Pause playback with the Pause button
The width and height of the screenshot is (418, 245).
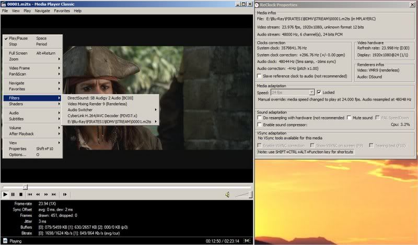click(x=13, y=194)
